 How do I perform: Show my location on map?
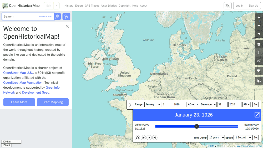tap(259, 34)
